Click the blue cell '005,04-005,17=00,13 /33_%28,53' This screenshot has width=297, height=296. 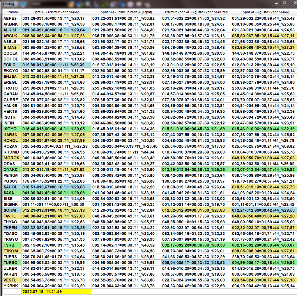pyautogui.click(x=196, y=263)
